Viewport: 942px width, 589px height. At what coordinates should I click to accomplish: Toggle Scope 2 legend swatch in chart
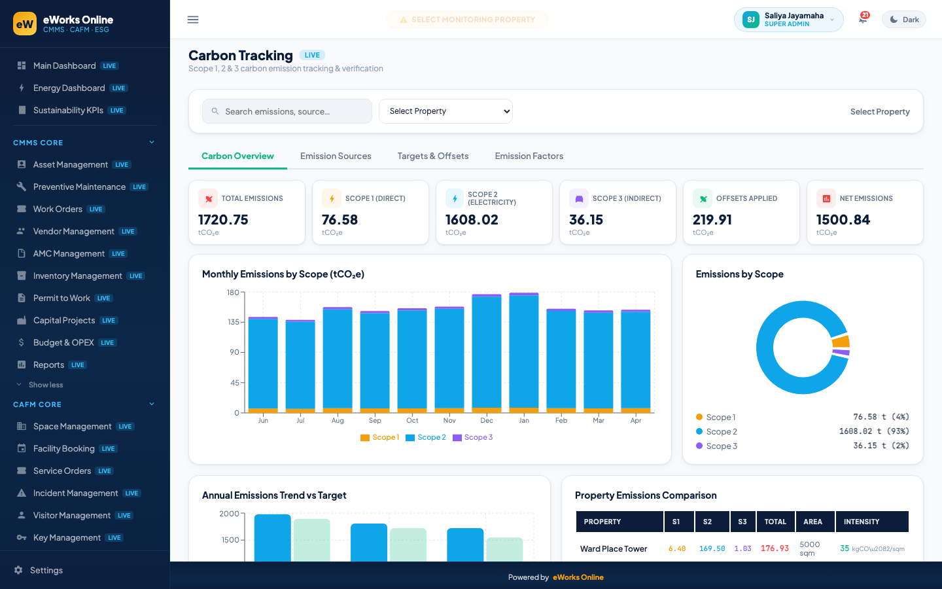(410, 438)
